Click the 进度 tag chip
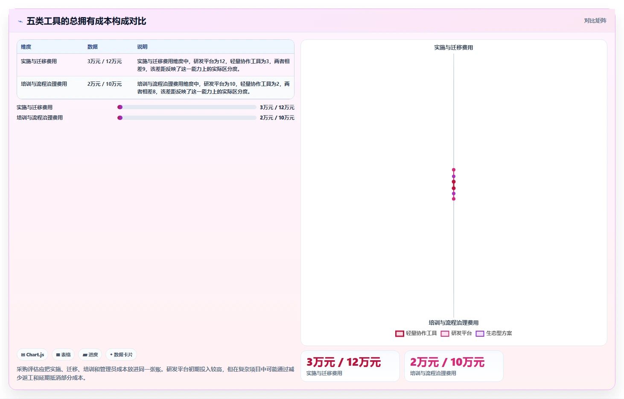Image resolution: width=624 pixels, height=399 pixels. [90, 355]
